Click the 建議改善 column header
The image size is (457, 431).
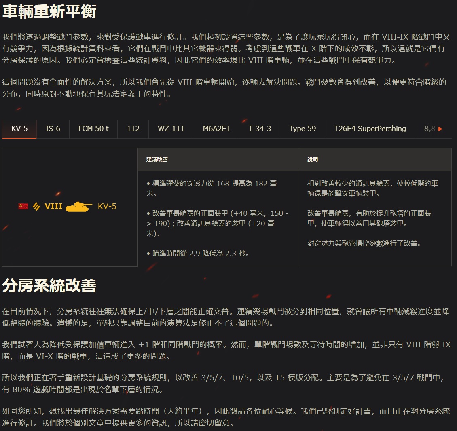coord(157,160)
